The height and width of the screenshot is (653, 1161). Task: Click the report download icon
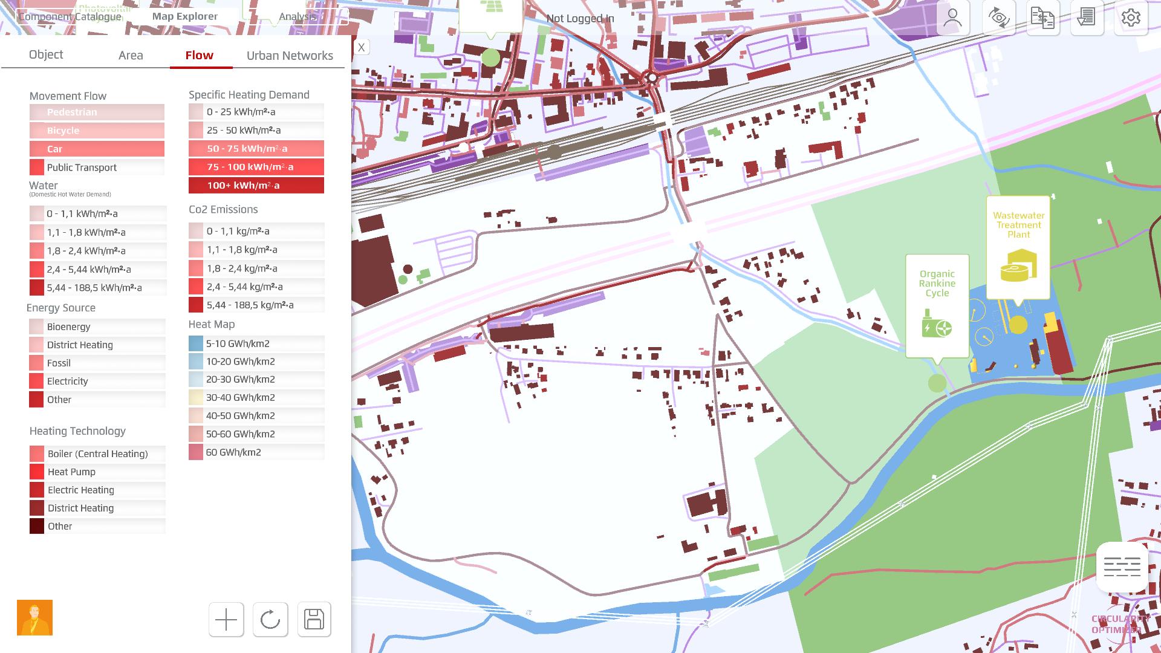click(1087, 18)
